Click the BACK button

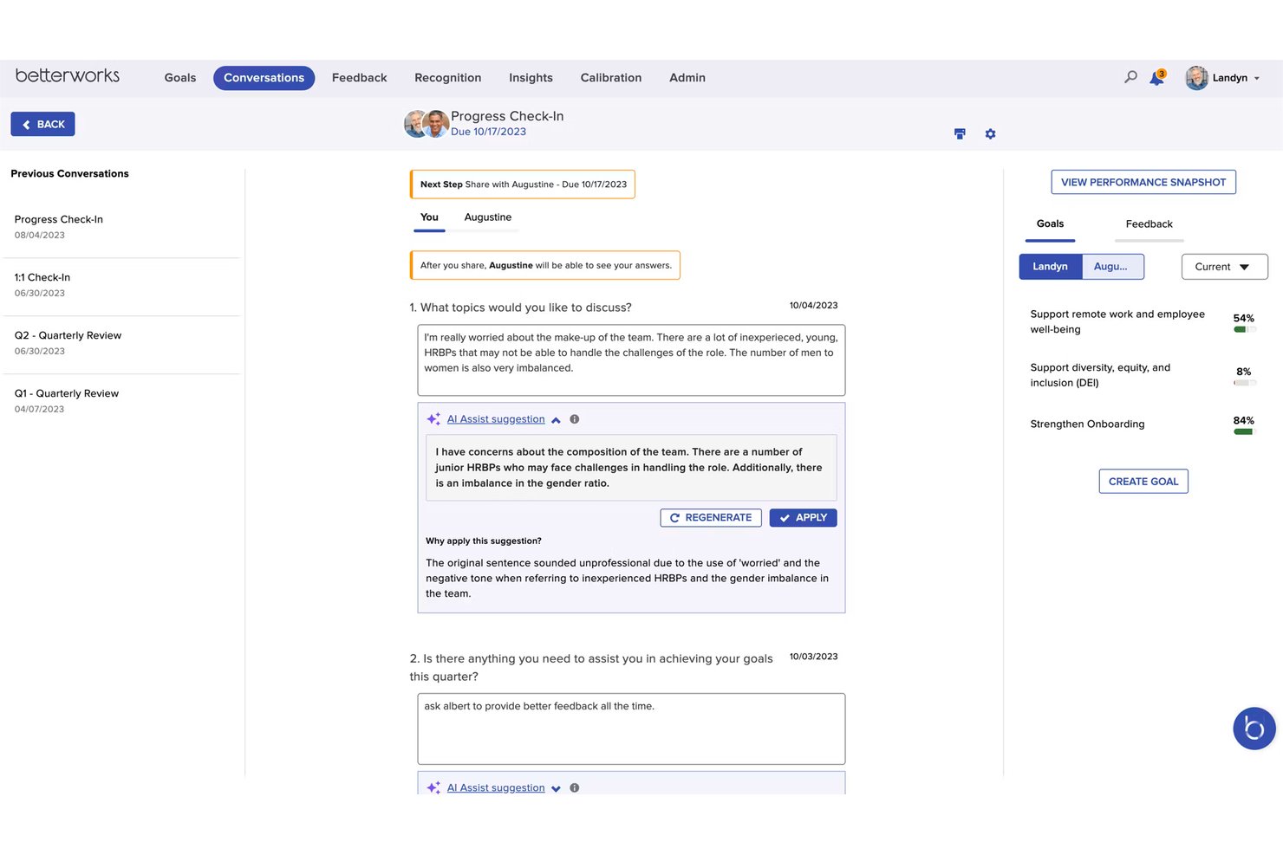pos(42,124)
